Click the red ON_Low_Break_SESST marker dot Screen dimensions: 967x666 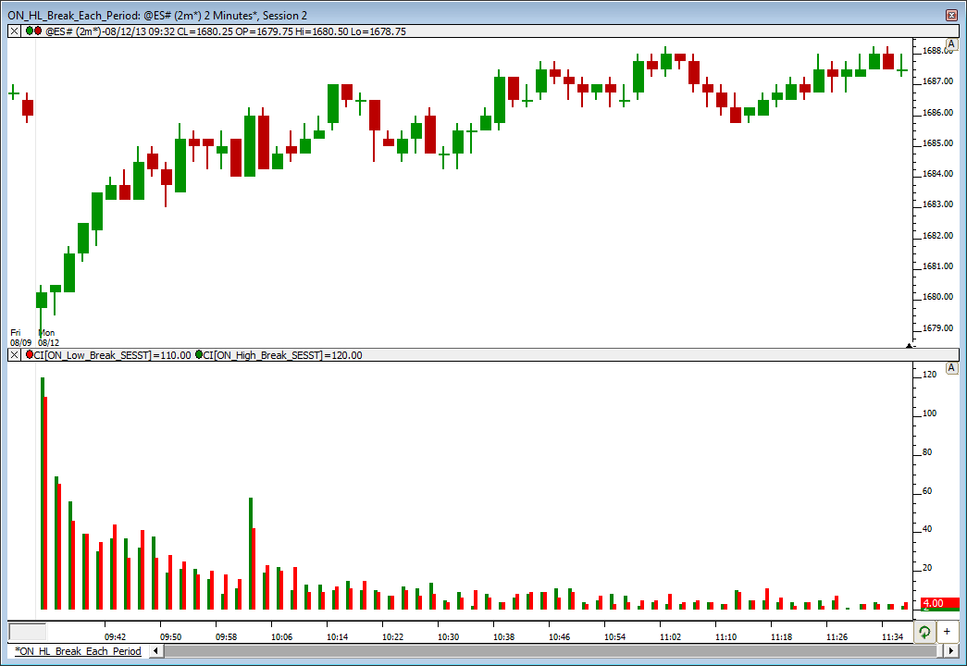click(29, 355)
